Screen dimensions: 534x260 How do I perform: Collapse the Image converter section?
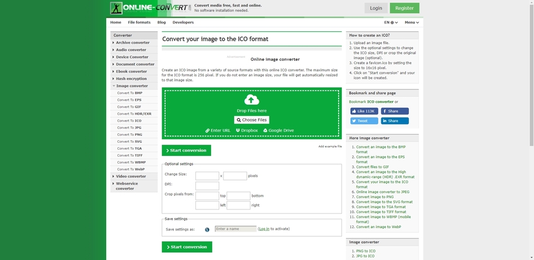pos(131,86)
